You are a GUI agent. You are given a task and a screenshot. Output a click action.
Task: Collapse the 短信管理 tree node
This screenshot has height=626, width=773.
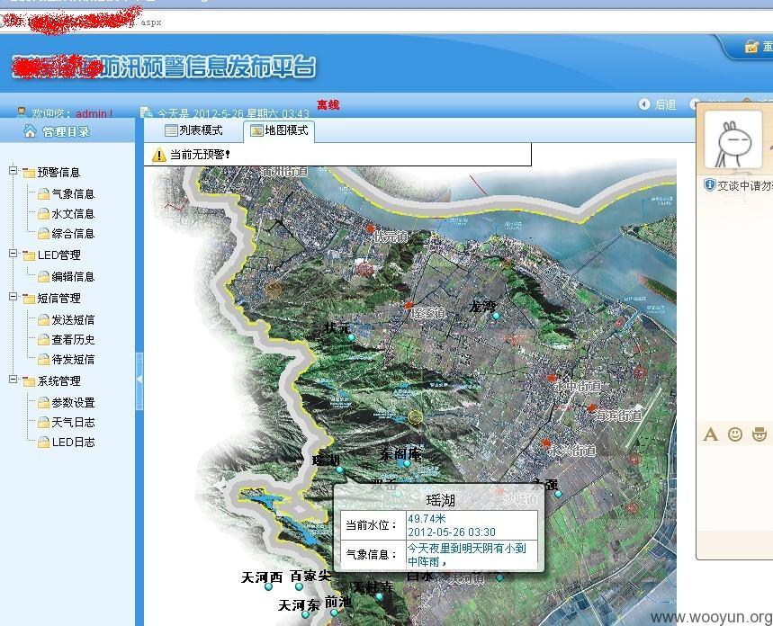[x=13, y=297]
